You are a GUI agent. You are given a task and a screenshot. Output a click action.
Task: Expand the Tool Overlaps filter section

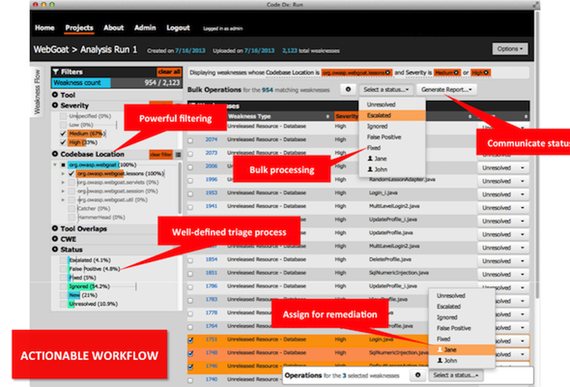55,229
